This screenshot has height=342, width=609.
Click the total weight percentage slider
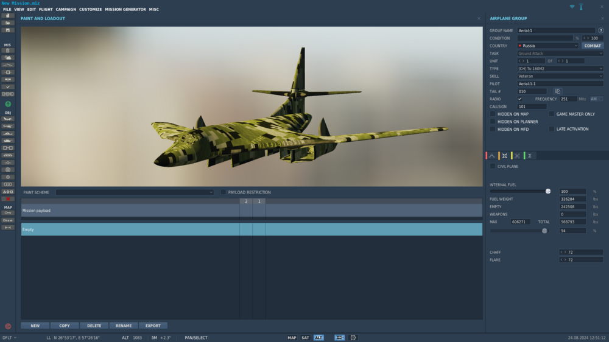(518, 231)
